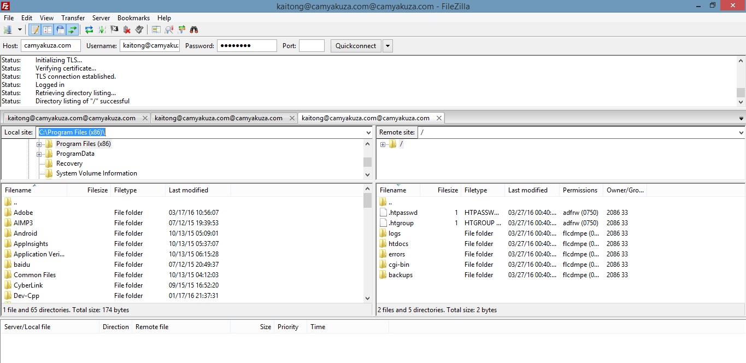Open the Local site path dropdown
Viewport: 746px width, 363px height.
[x=368, y=132]
